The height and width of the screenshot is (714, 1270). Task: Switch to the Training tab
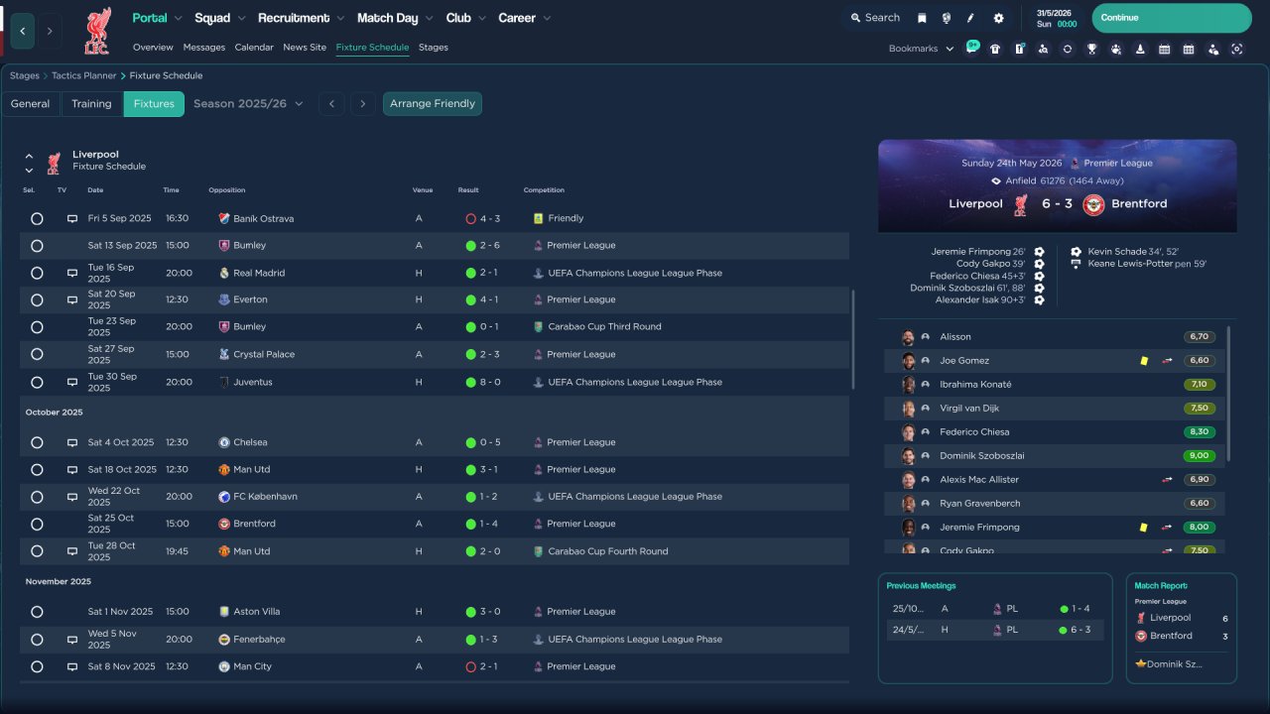click(91, 104)
